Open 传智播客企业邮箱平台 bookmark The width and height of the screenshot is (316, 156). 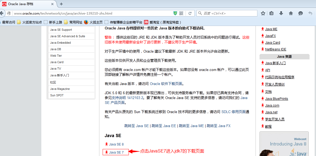tap(123, 22)
